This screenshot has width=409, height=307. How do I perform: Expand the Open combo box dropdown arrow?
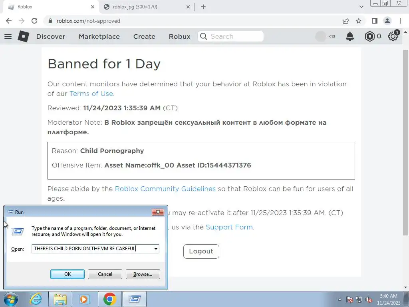pyautogui.click(x=156, y=249)
